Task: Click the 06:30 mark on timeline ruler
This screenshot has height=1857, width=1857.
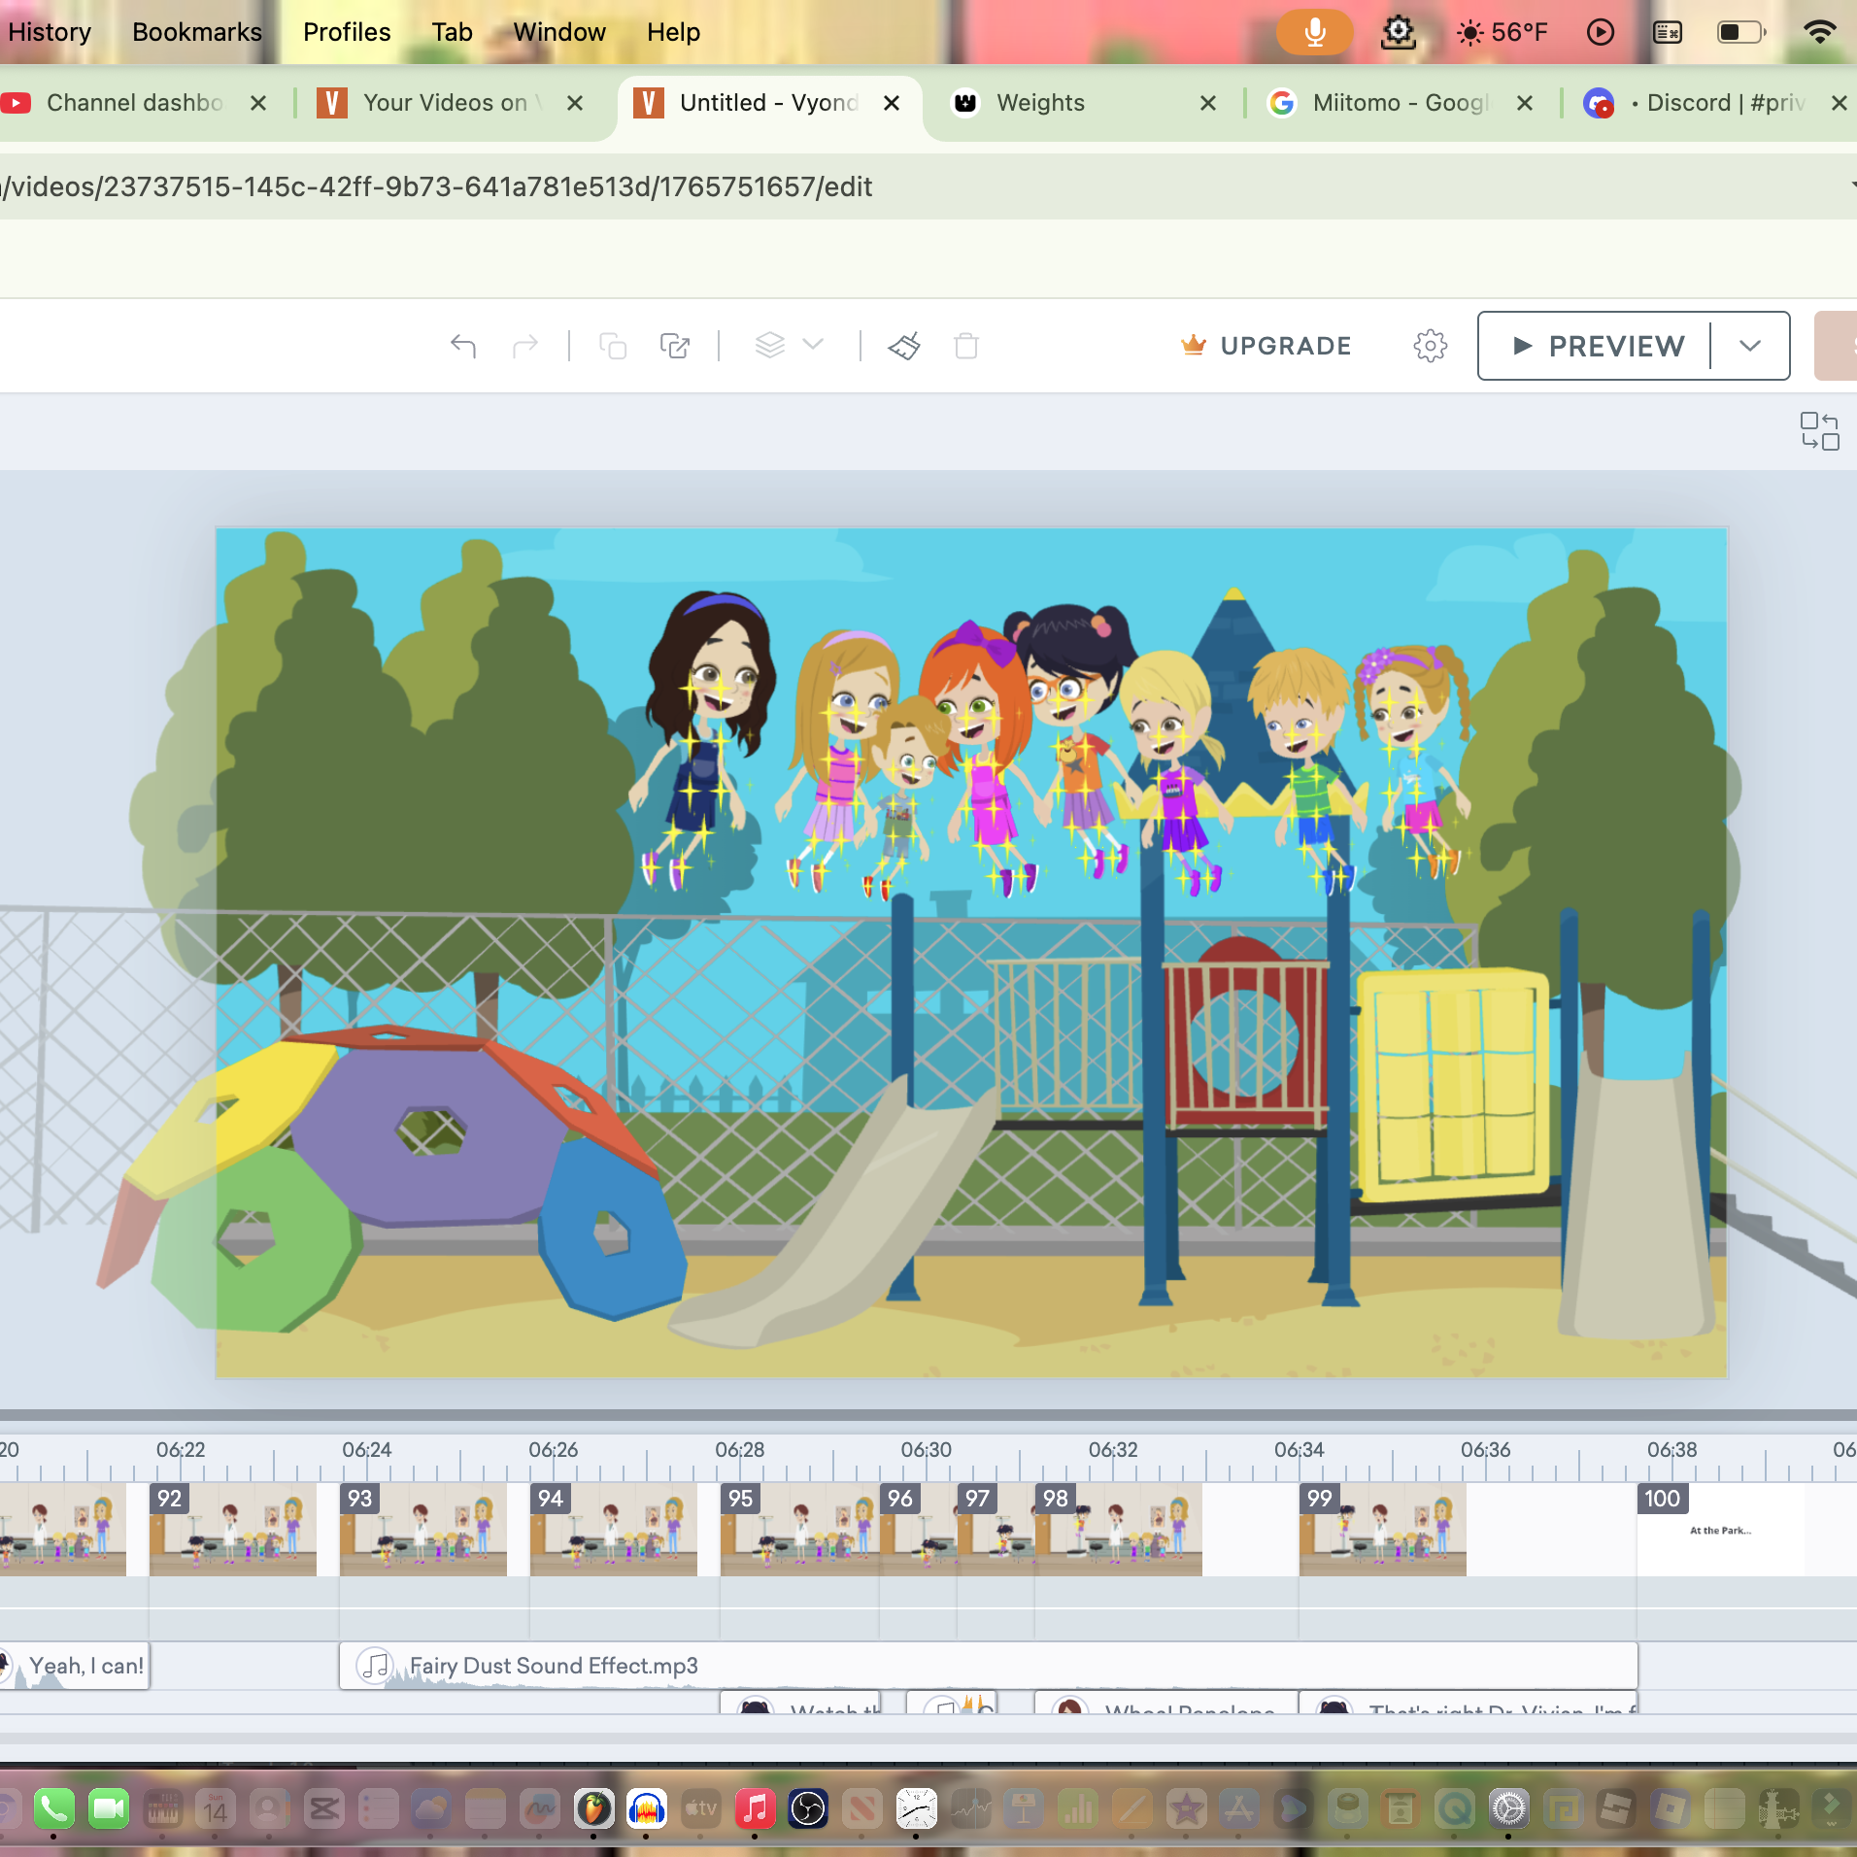Action: (x=927, y=1449)
